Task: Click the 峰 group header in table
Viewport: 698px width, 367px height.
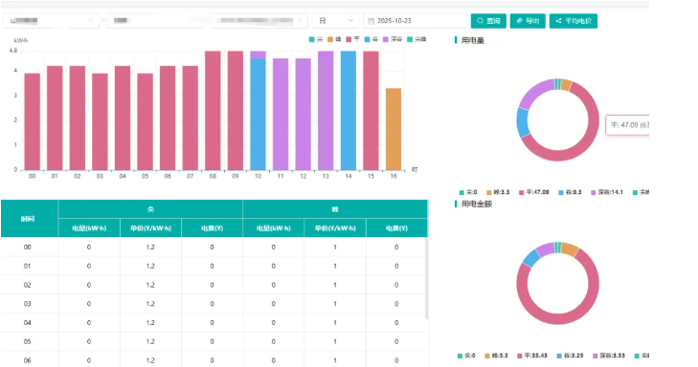Action: tap(335, 209)
